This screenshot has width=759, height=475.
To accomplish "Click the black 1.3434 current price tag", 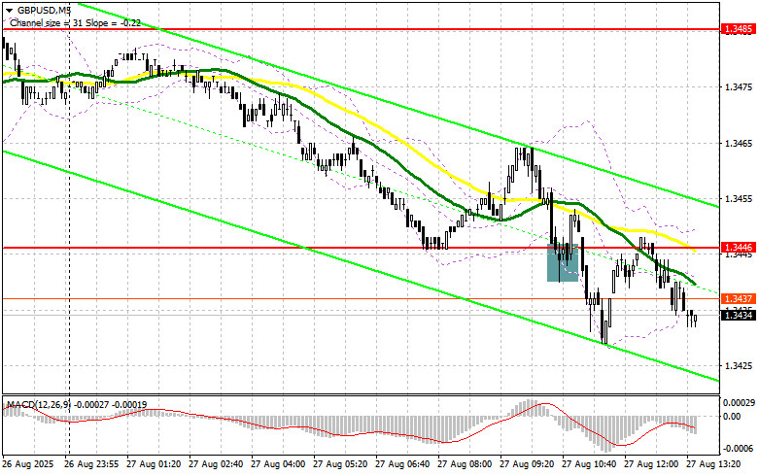I will (739, 316).
